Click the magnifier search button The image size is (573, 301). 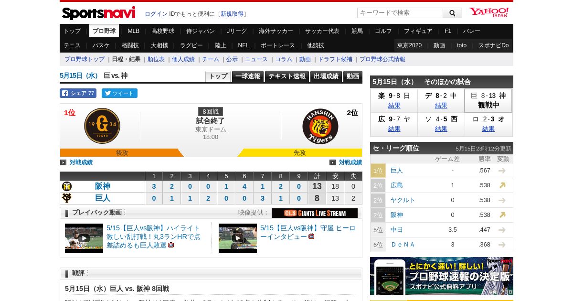[452, 13]
